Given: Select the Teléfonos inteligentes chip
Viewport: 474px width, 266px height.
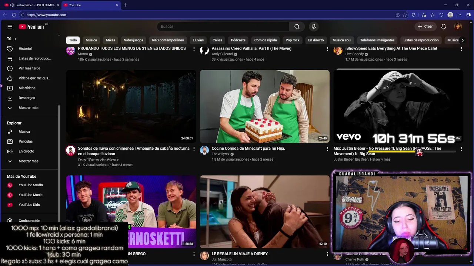Looking at the screenshot, I should (x=377, y=40).
